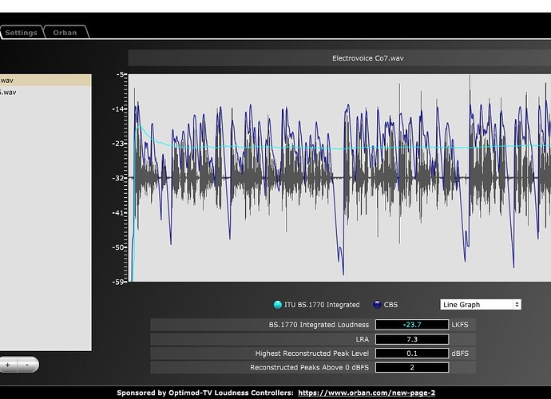The image size is (551, 399).
Task: Click Highest Reconstructed Peak Level value 0.1
Action: pos(412,354)
